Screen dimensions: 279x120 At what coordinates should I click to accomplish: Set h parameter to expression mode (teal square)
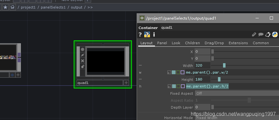tap(174, 87)
